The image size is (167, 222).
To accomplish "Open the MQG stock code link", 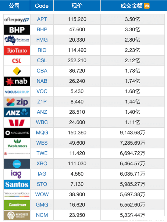I will [x=42, y=133].
